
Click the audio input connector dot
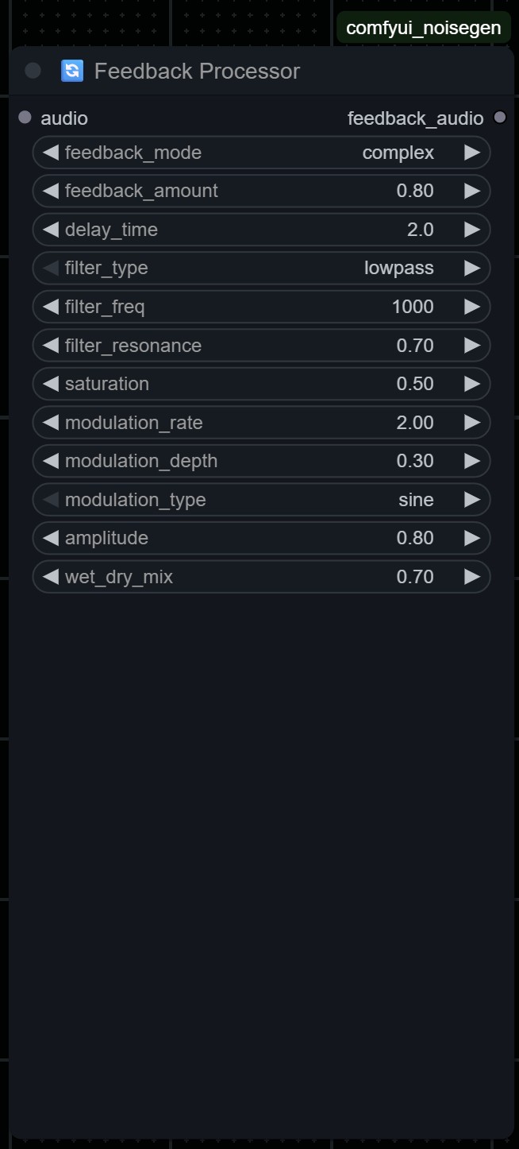25,118
